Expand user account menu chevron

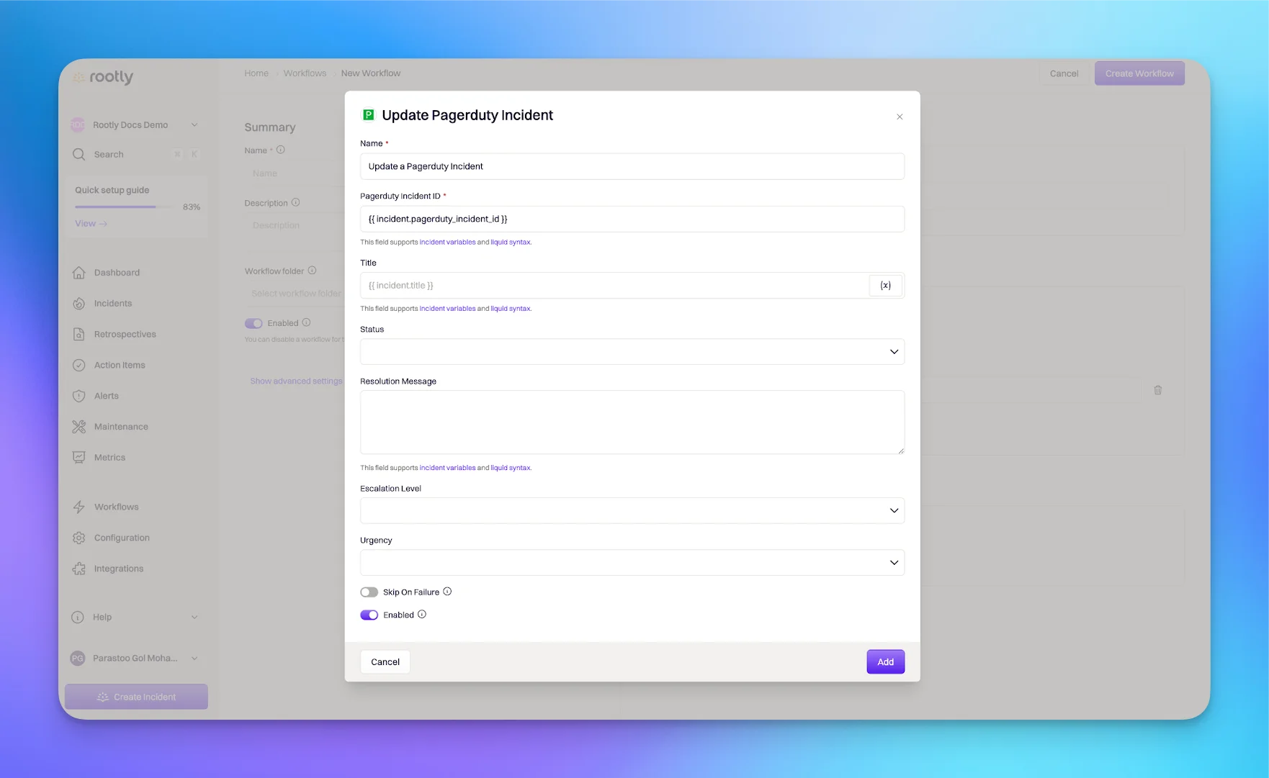[194, 659]
